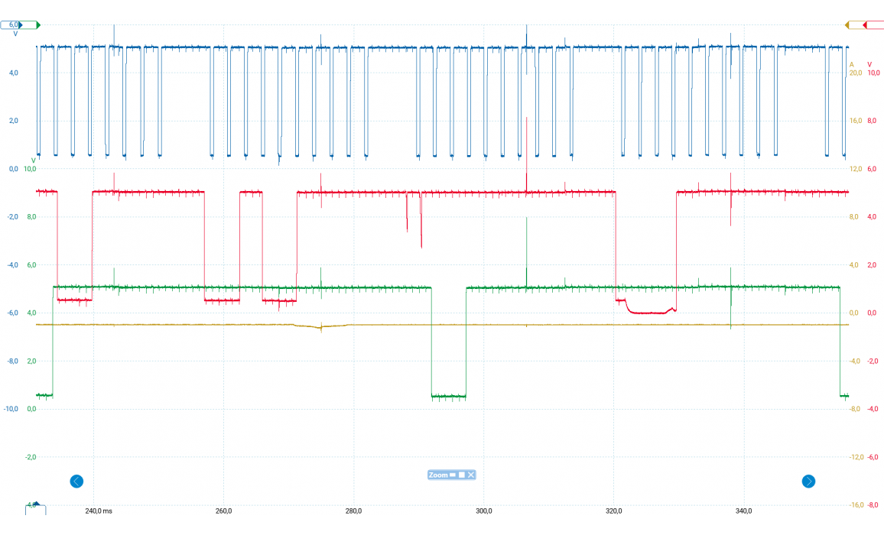Click the red V unit label top-right
884x535 pixels.
coord(871,63)
